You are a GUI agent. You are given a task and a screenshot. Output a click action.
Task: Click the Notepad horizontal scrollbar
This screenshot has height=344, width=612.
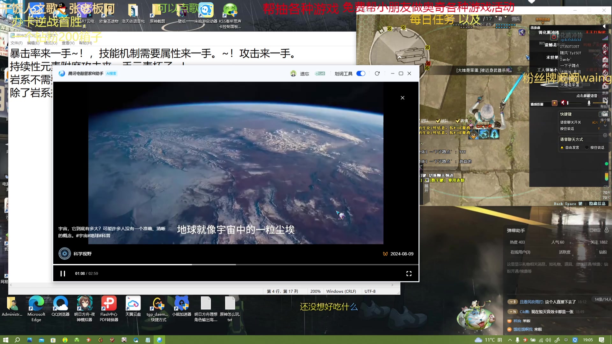(202, 285)
